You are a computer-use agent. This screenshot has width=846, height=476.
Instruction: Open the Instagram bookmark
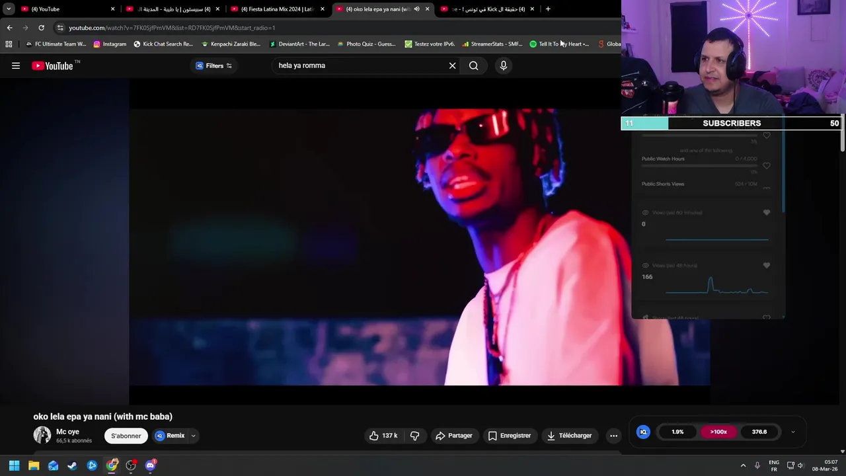pos(110,44)
